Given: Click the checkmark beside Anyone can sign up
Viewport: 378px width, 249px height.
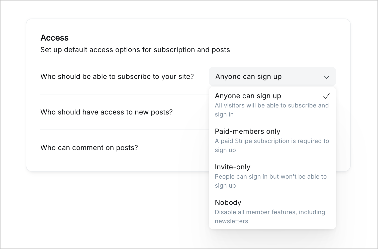Looking at the screenshot, I should click(x=326, y=96).
